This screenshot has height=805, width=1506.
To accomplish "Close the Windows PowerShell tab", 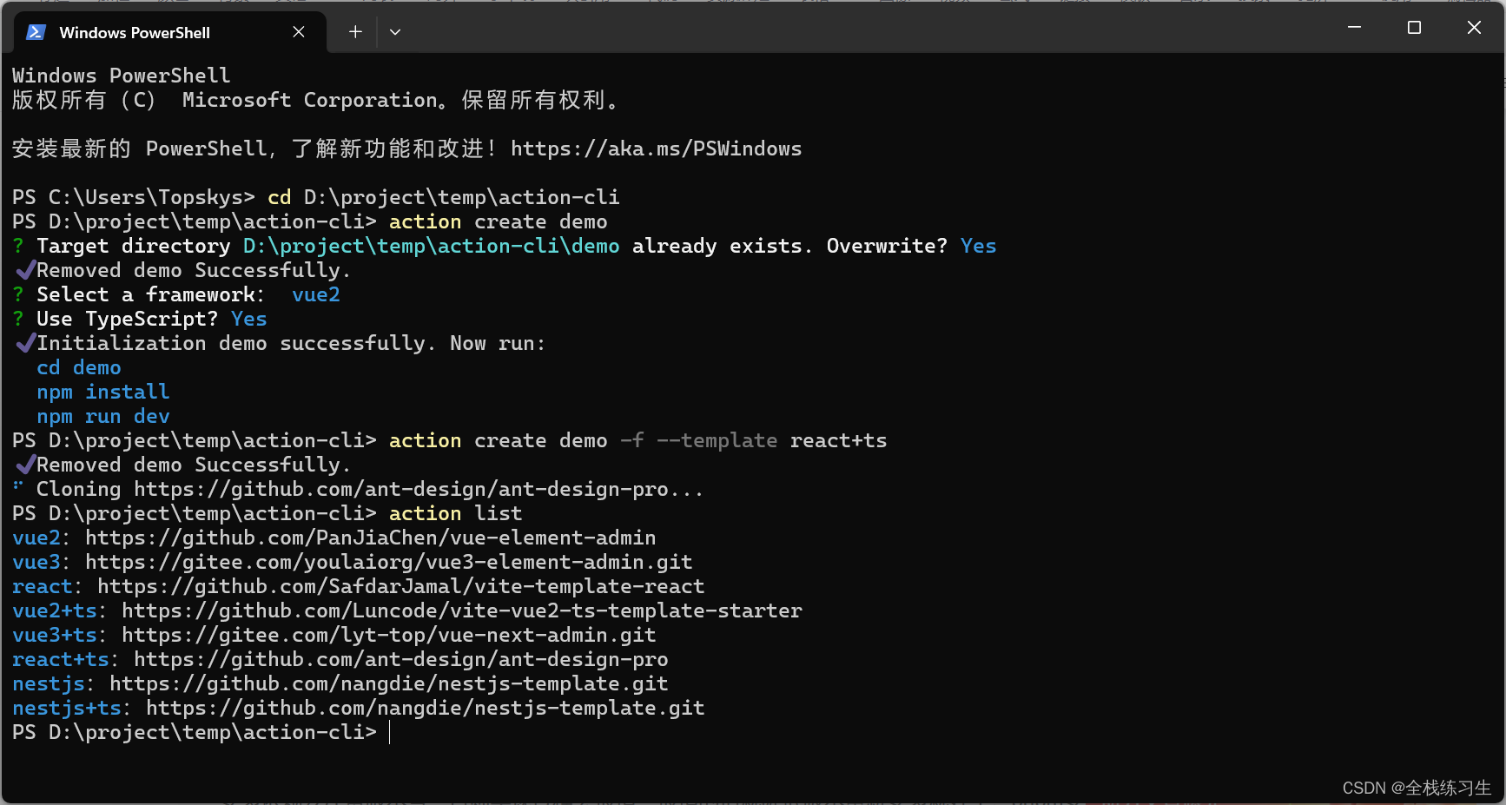I will (x=299, y=32).
